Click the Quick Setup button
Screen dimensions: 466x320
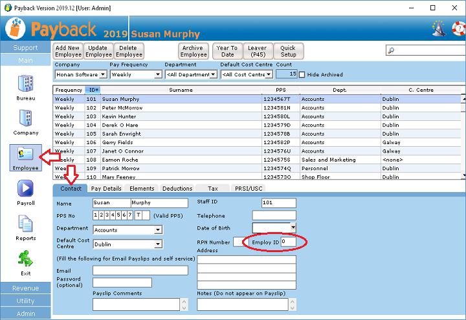tap(288, 51)
